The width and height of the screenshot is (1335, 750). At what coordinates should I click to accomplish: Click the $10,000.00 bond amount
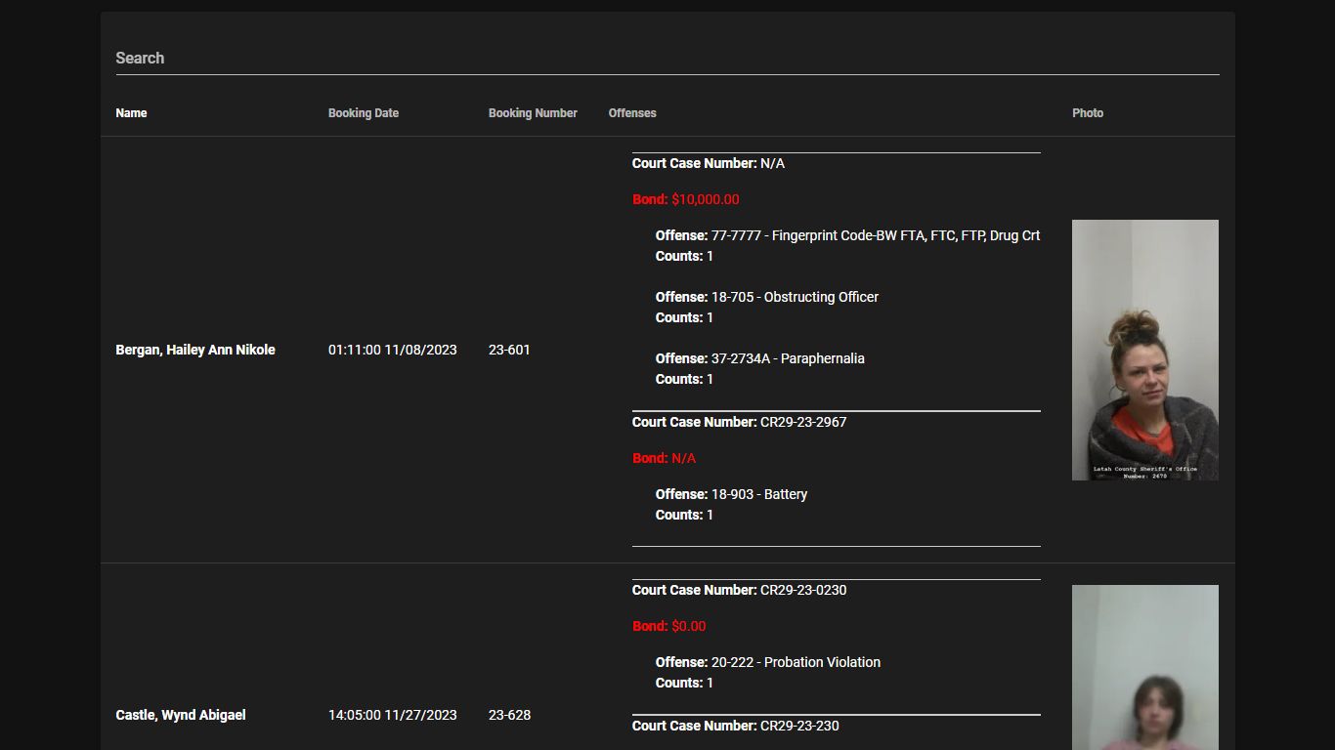click(x=705, y=199)
